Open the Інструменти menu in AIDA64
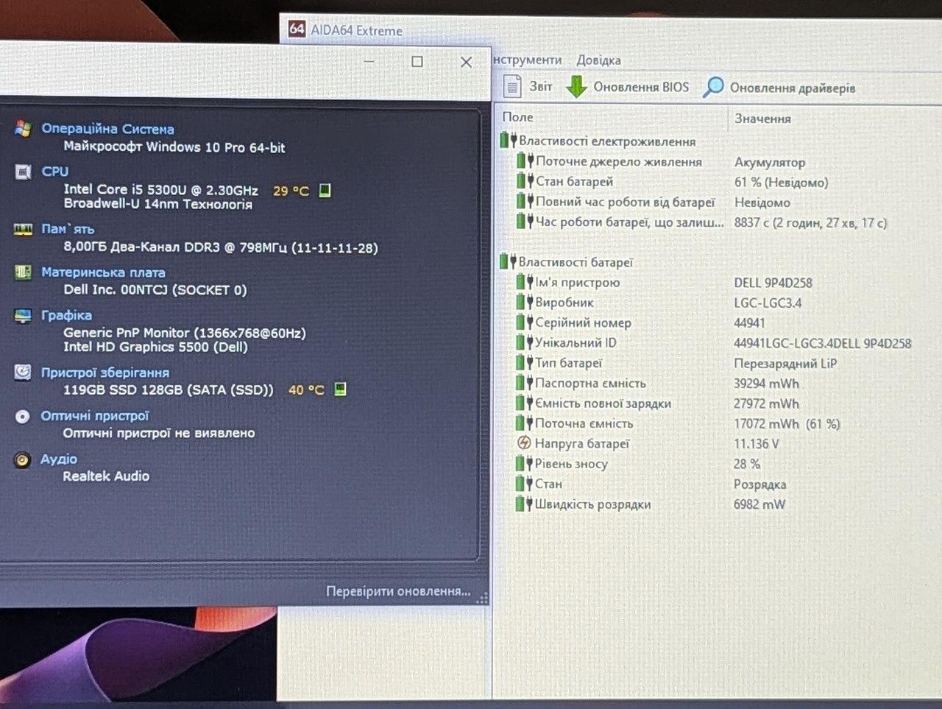 tap(527, 60)
